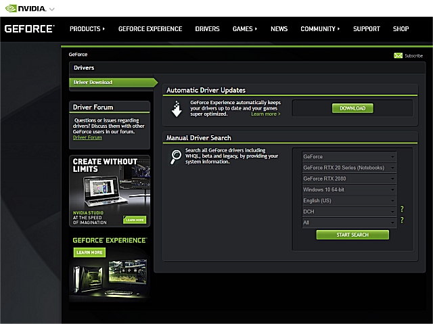Open the Drivers nav item

pos(207,28)
